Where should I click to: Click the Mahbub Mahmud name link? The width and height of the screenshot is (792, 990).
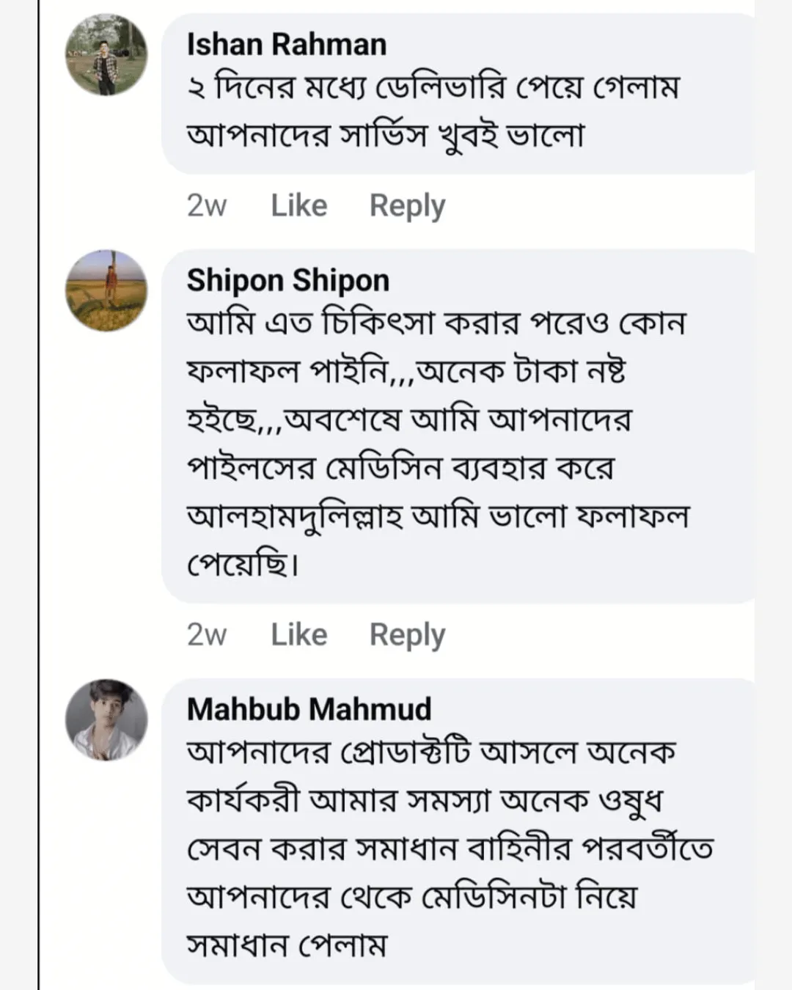click(309, 709)
